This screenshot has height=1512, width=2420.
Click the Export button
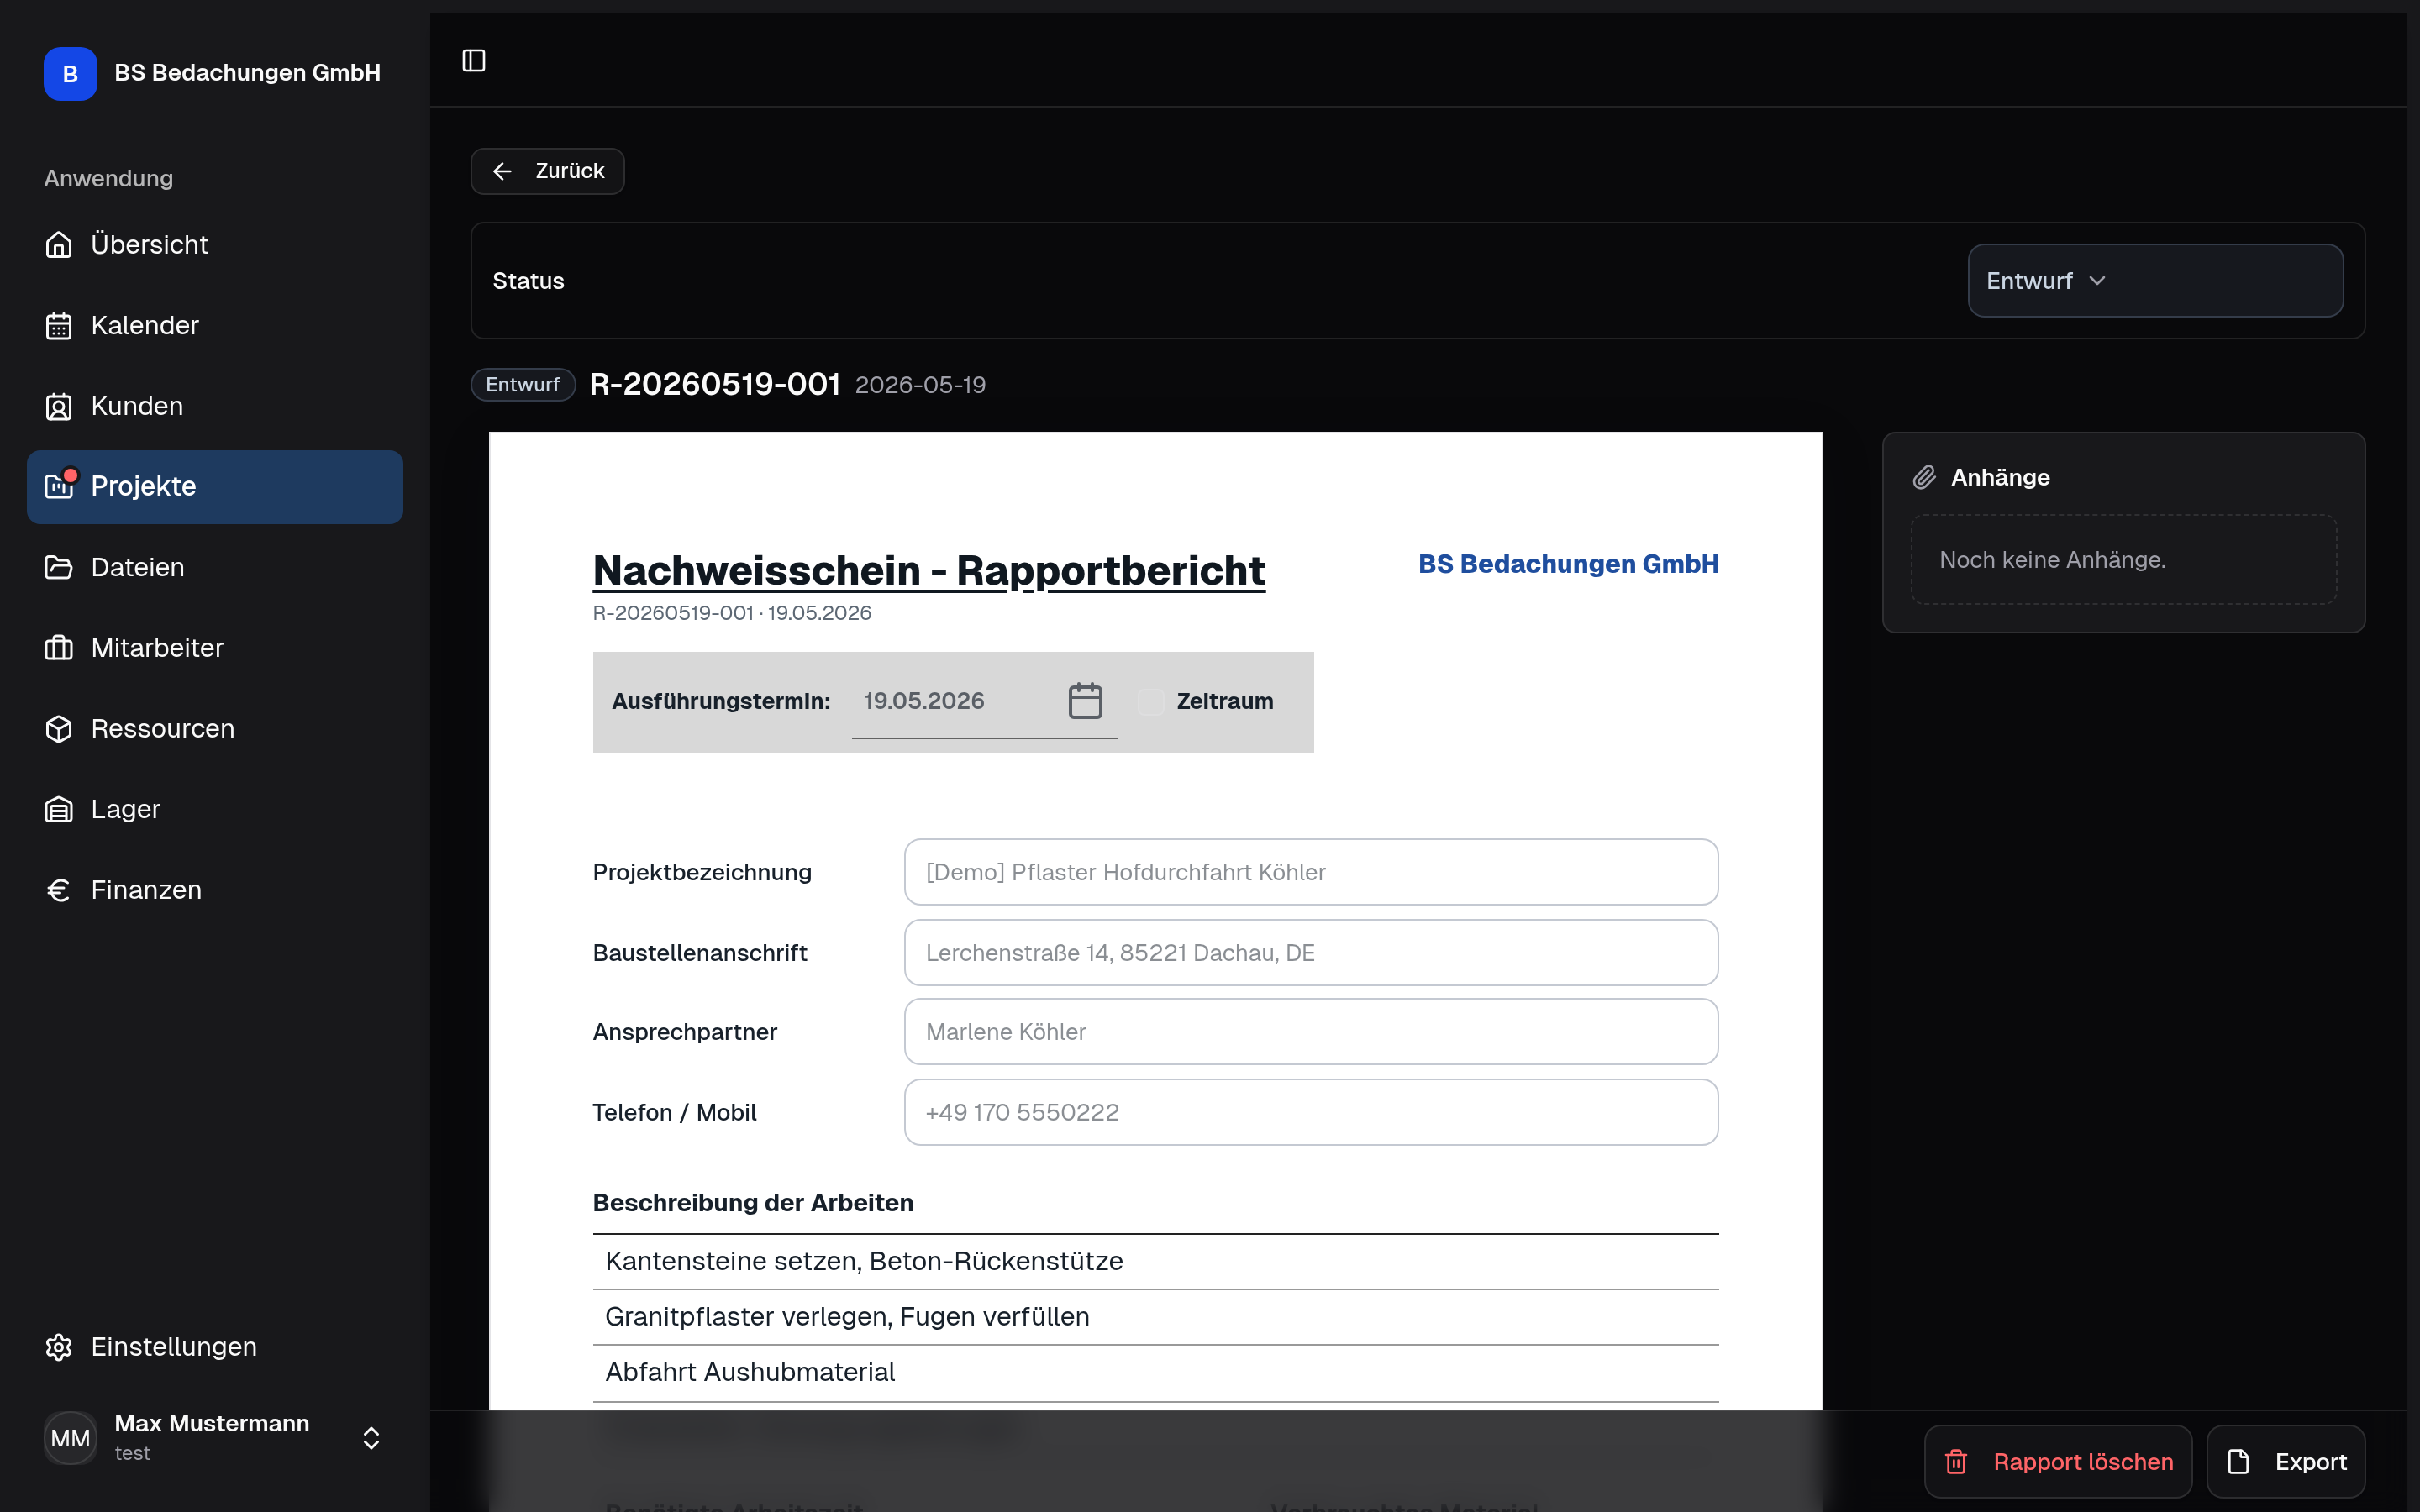point(2286,1462)
